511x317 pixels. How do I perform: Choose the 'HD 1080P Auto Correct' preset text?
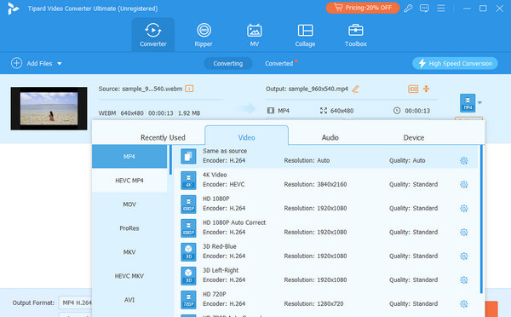[x=234, y=222]
